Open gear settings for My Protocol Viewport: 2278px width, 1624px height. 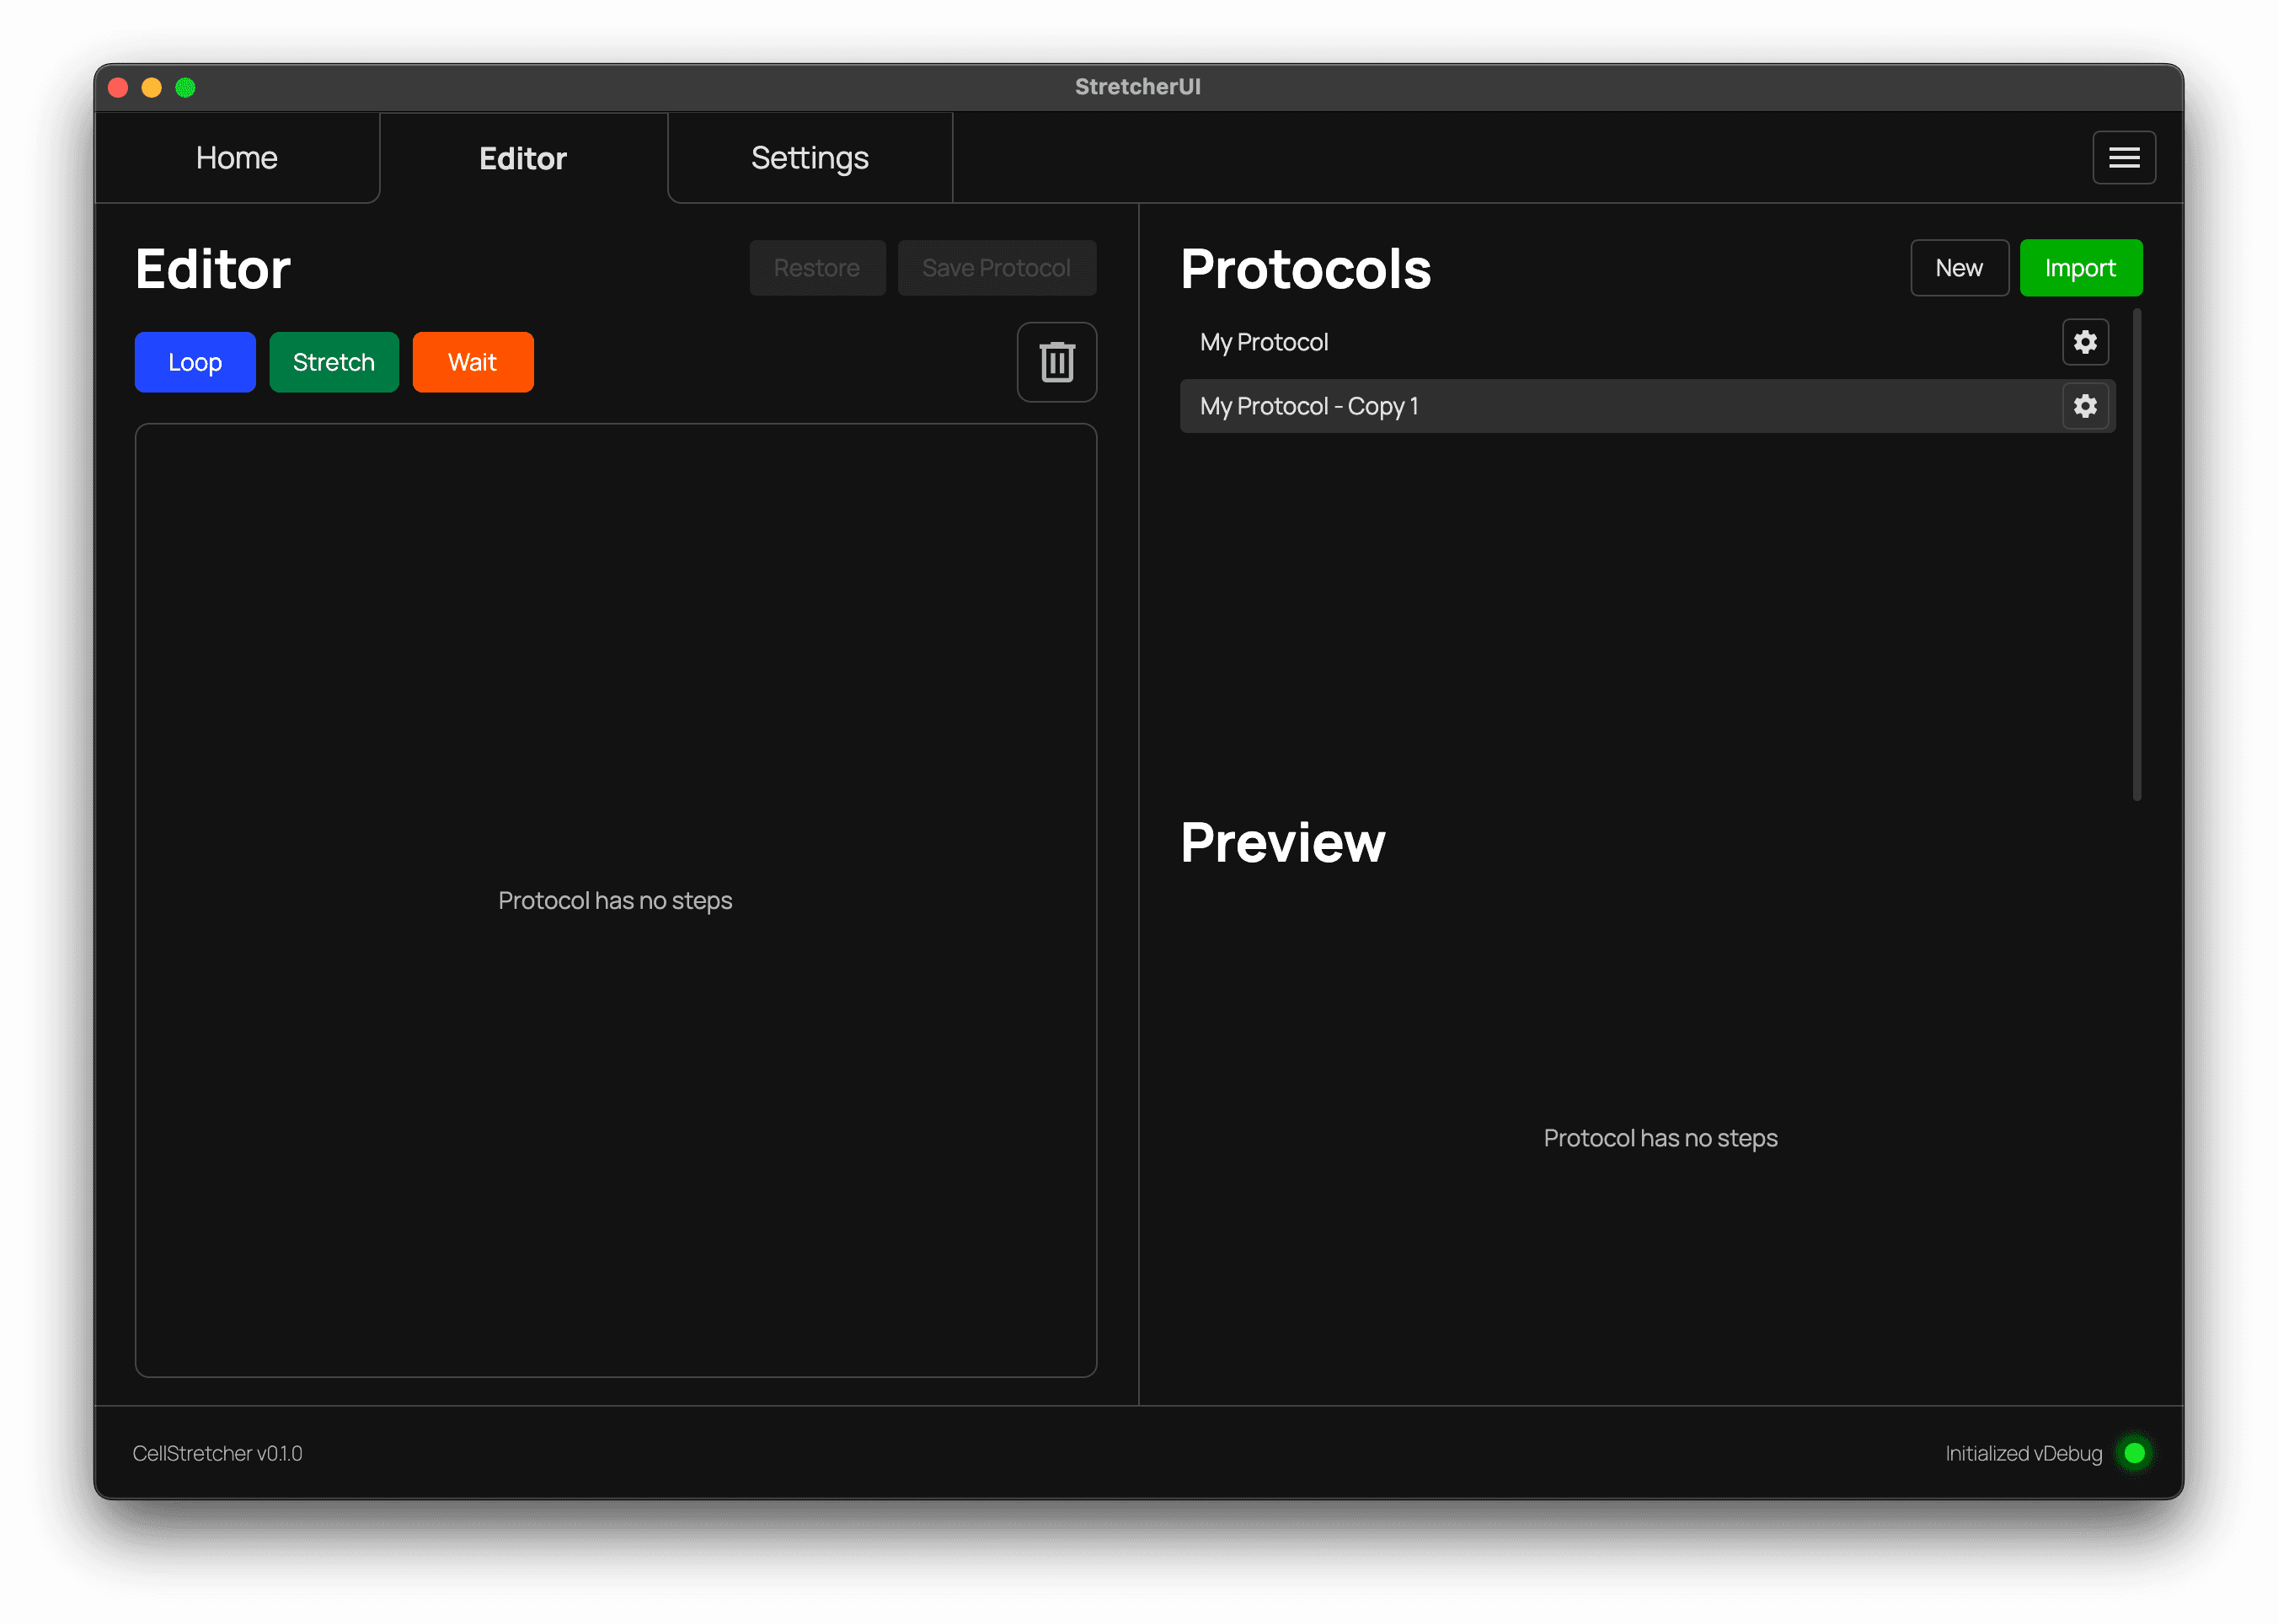tap(2084, 342)
